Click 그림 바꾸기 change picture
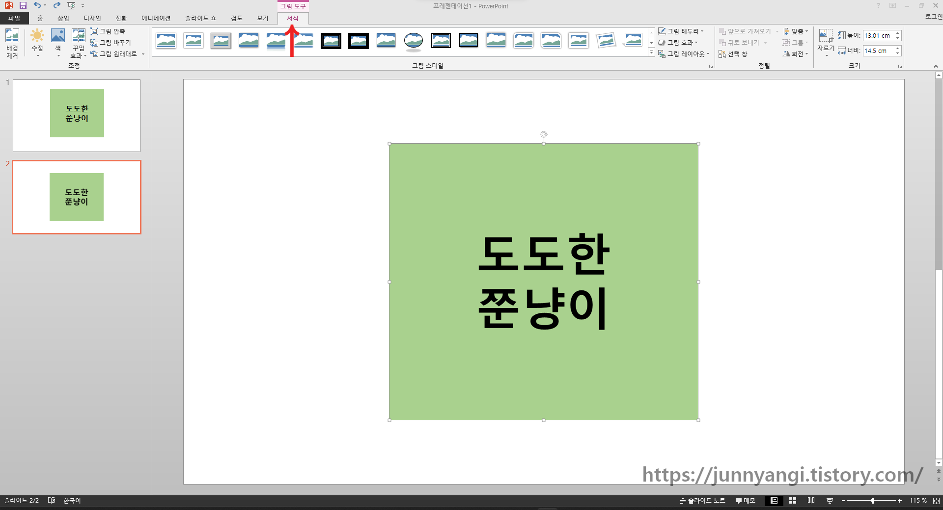The width and height of the screenshot is (943, 510). (111, 43)
